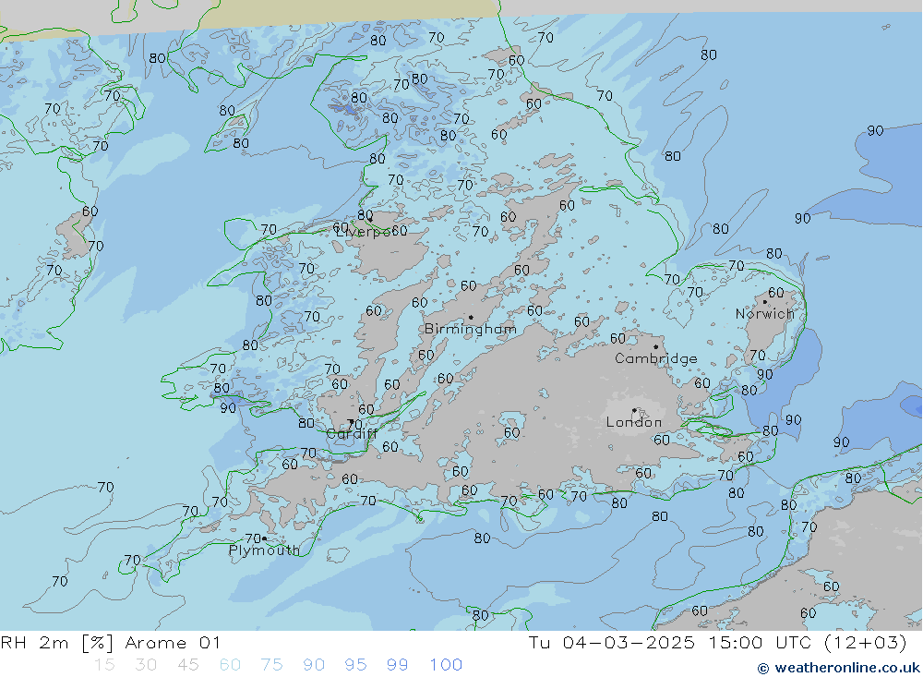Click the Cambridge city dot marker

(655, 347)
